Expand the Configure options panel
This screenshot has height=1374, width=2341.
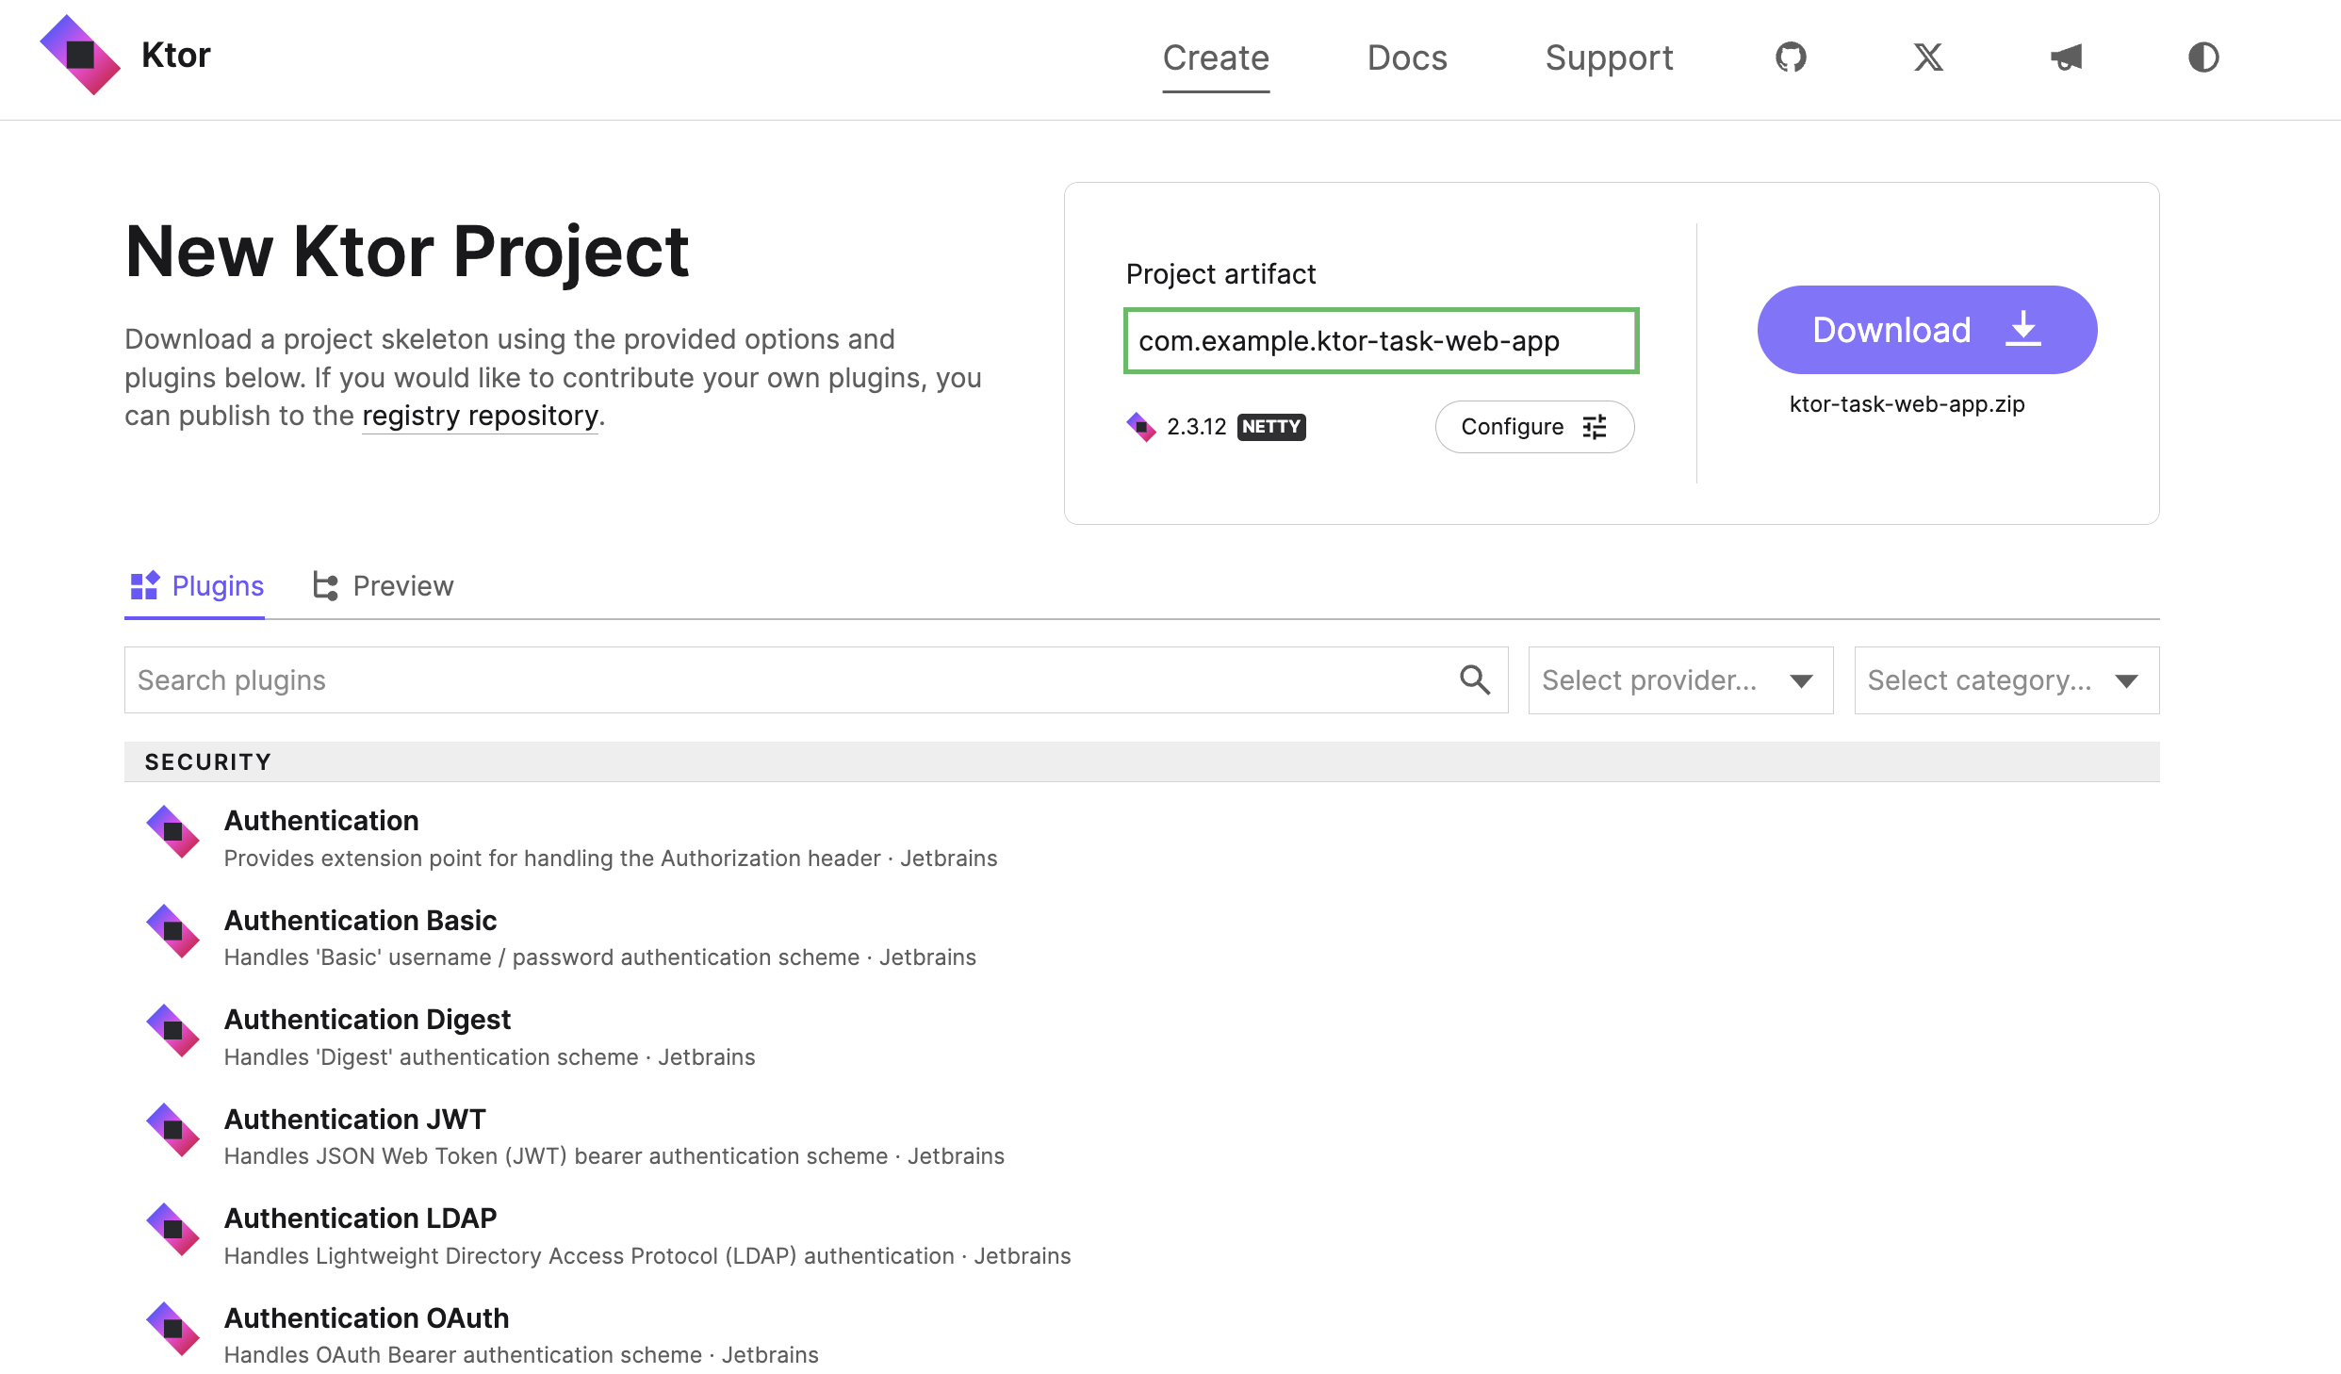(x=1532, y=427)
